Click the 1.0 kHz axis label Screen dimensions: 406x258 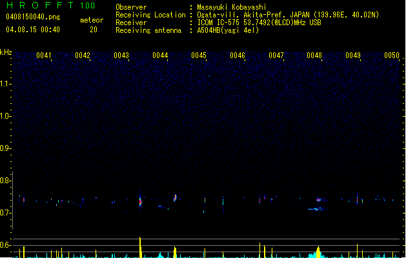[5, 116]
